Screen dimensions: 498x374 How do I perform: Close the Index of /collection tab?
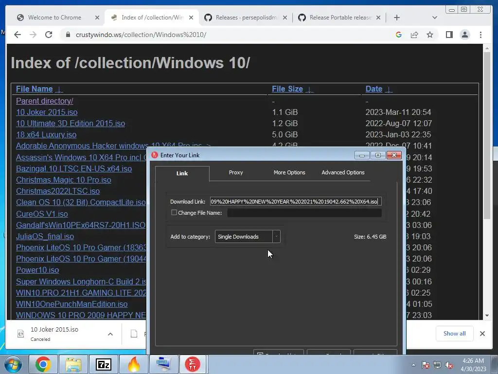[x=191, y=18]
